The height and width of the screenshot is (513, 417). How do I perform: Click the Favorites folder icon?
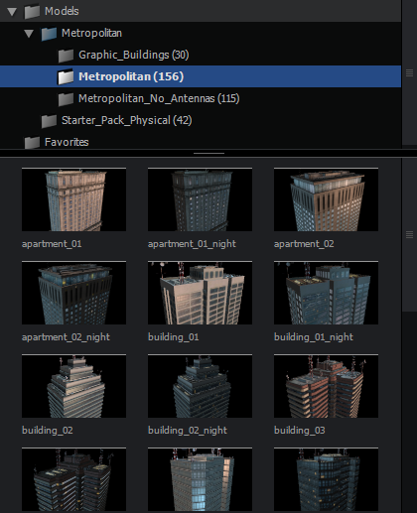pyautogui.click(x=32, y=142)
